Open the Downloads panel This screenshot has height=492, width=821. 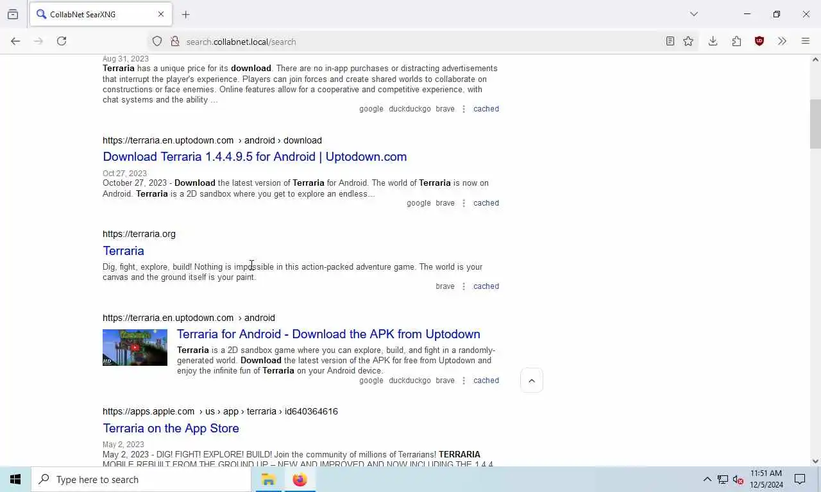pyautogui.click(x=713, y=41)
